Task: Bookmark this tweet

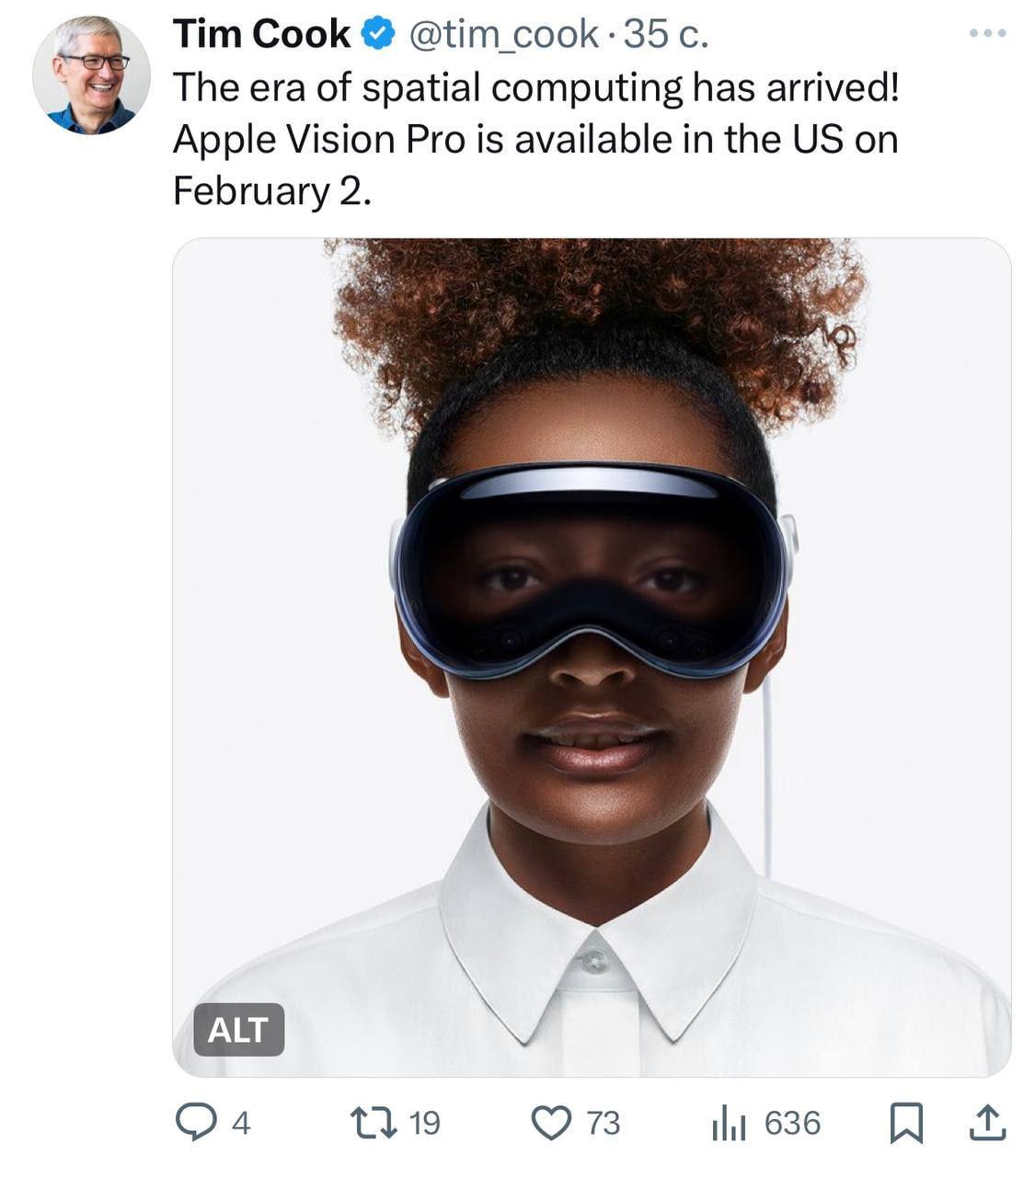Action: click(906, 1124)
